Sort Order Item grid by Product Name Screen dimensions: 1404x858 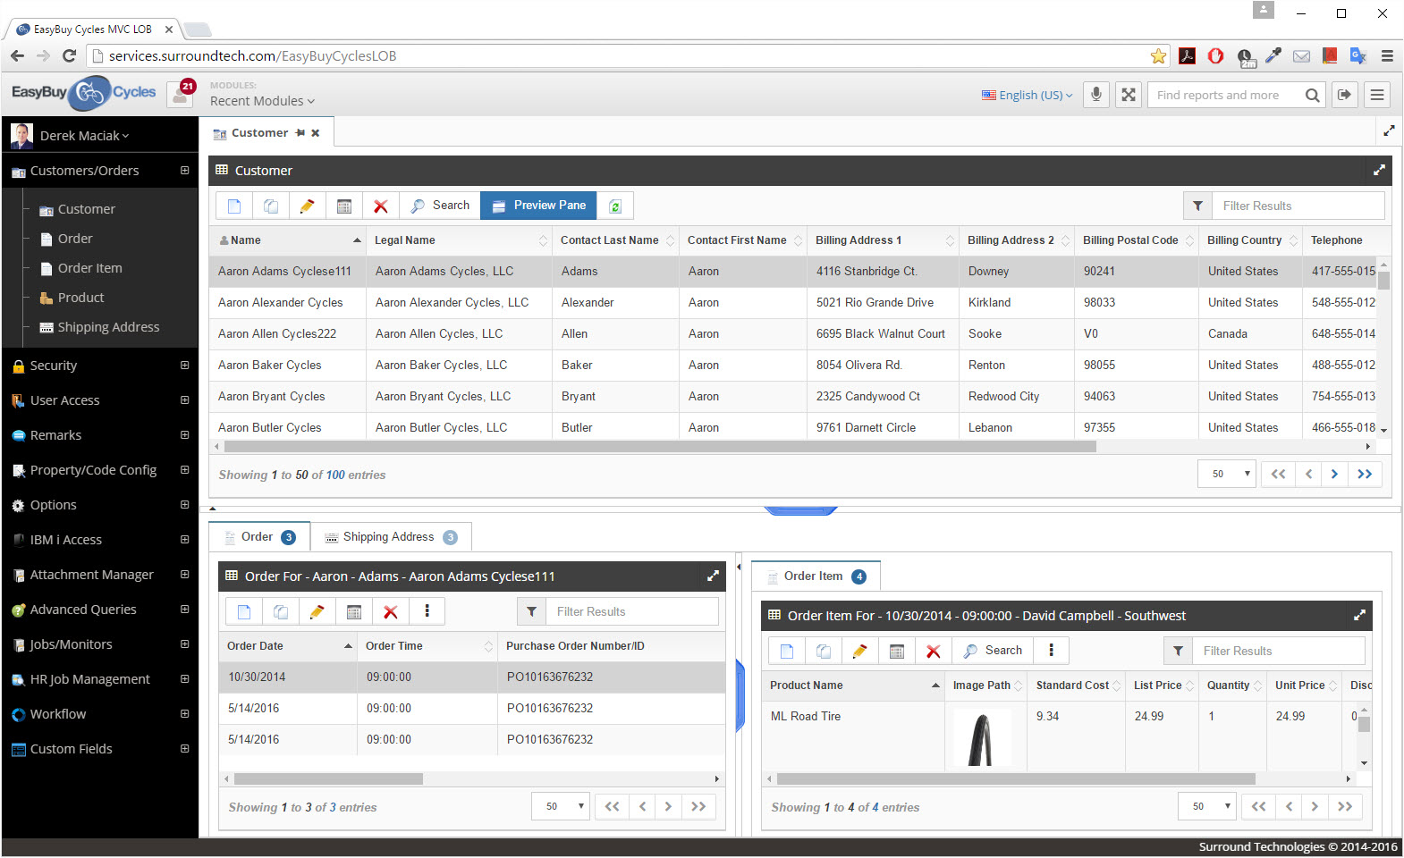click(x=853, y=685)
